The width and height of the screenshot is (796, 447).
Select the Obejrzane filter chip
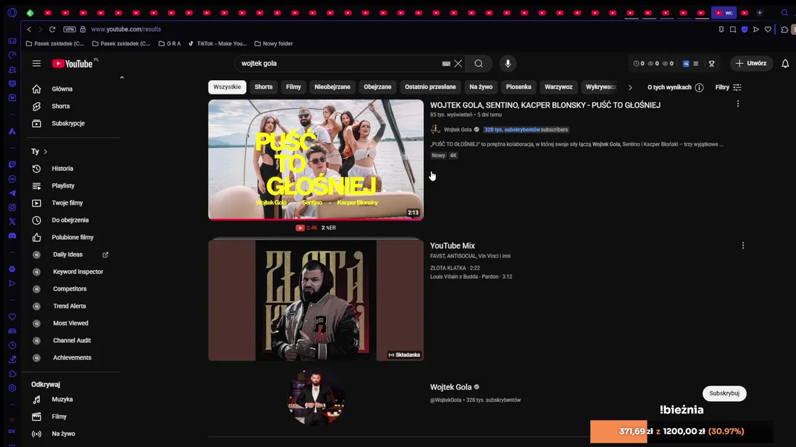[x=377, y=87]
